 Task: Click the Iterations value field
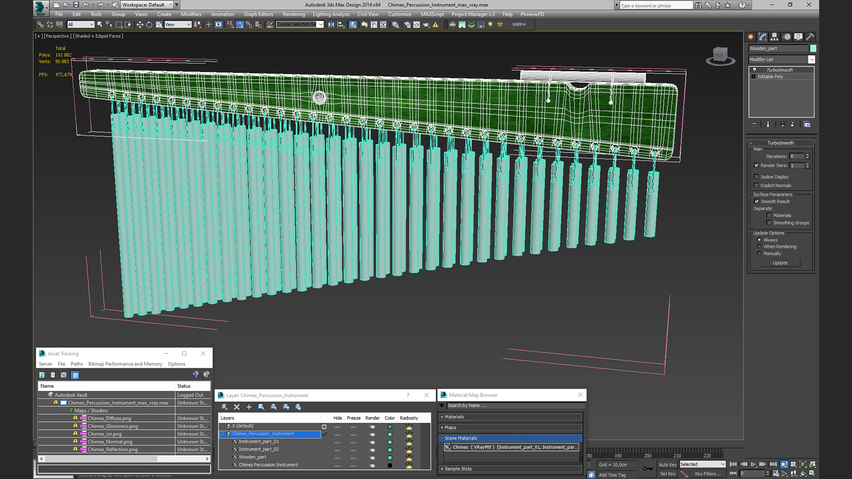pyautogui.click(x=797, y=156)
